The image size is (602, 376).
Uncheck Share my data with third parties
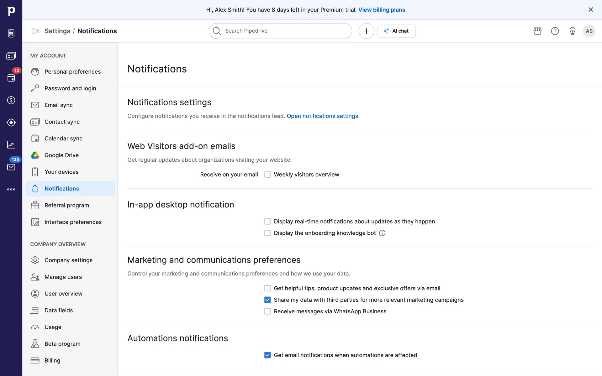267,300
